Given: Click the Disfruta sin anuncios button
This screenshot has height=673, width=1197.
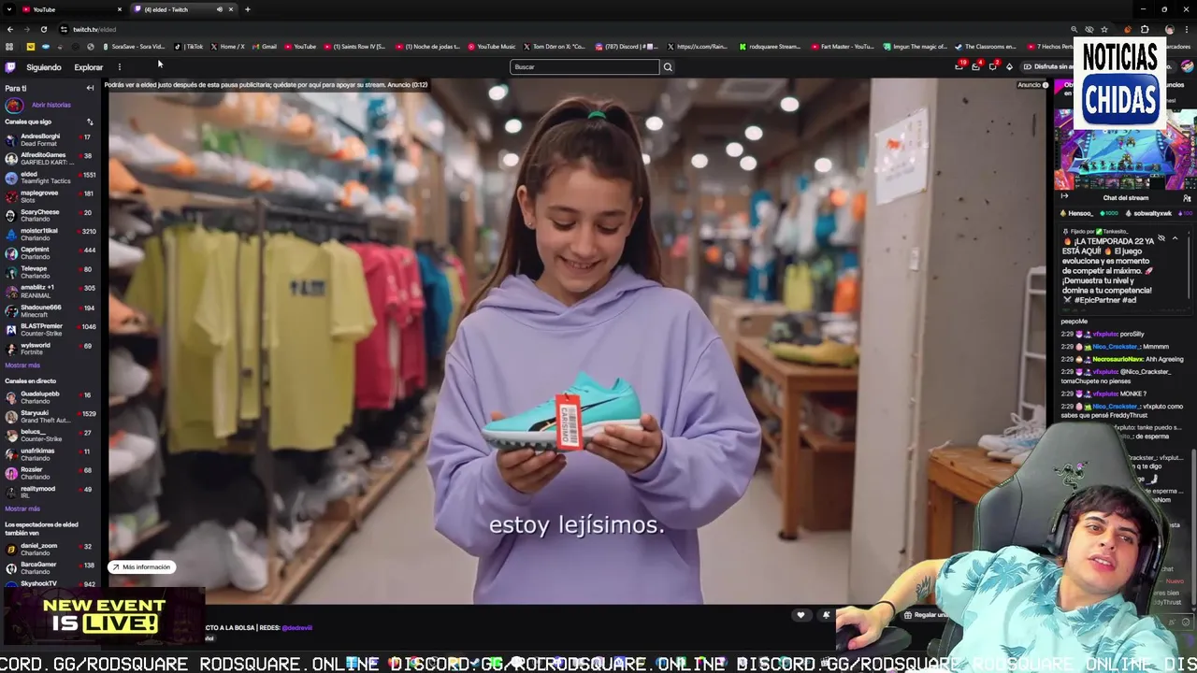Looking at the screenshot, I should pos(1048,66).
